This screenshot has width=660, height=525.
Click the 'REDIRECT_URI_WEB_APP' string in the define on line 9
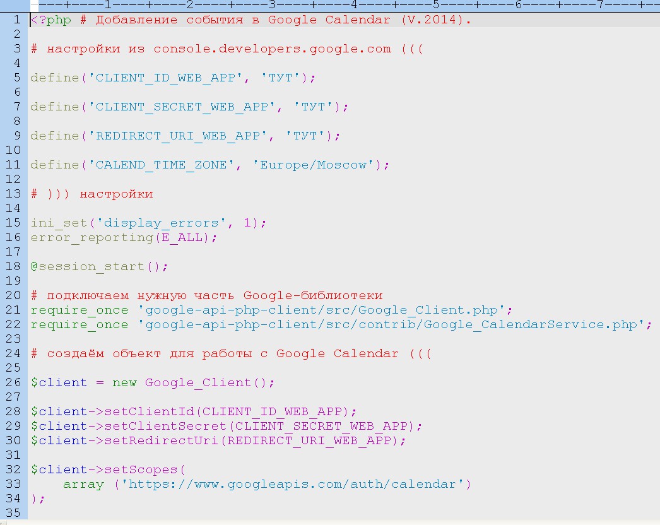(178, 136)
